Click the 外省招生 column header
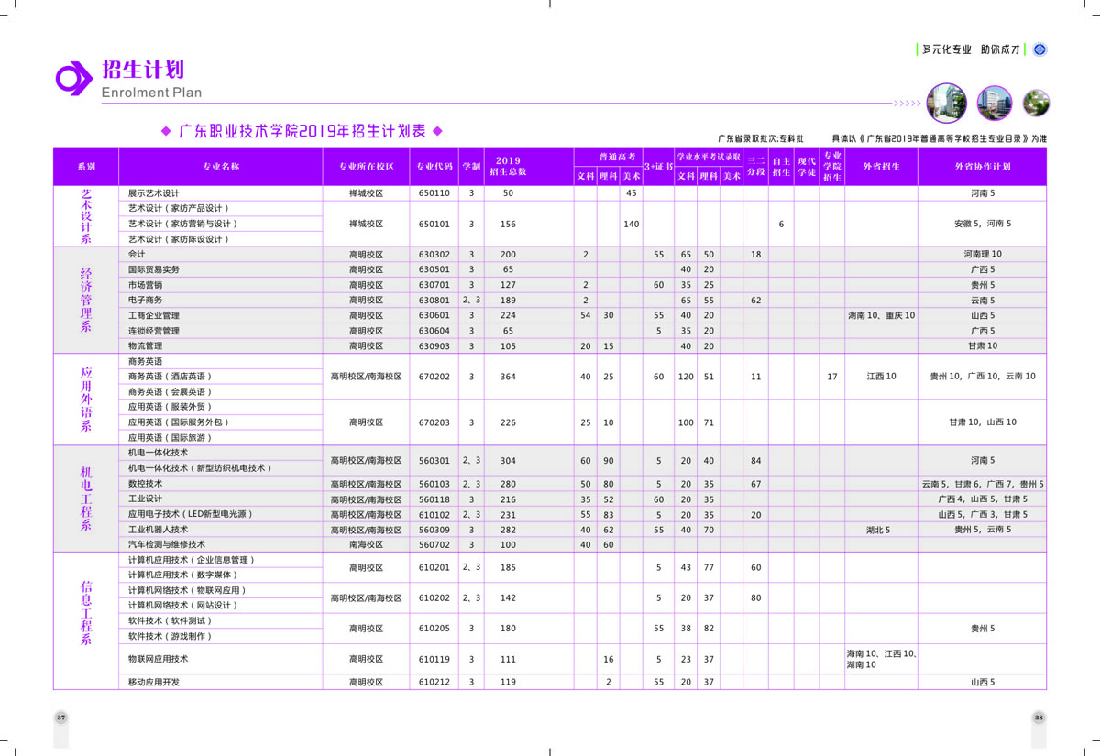The height and width of the screenshot is (756, 1100). (881, 167)
